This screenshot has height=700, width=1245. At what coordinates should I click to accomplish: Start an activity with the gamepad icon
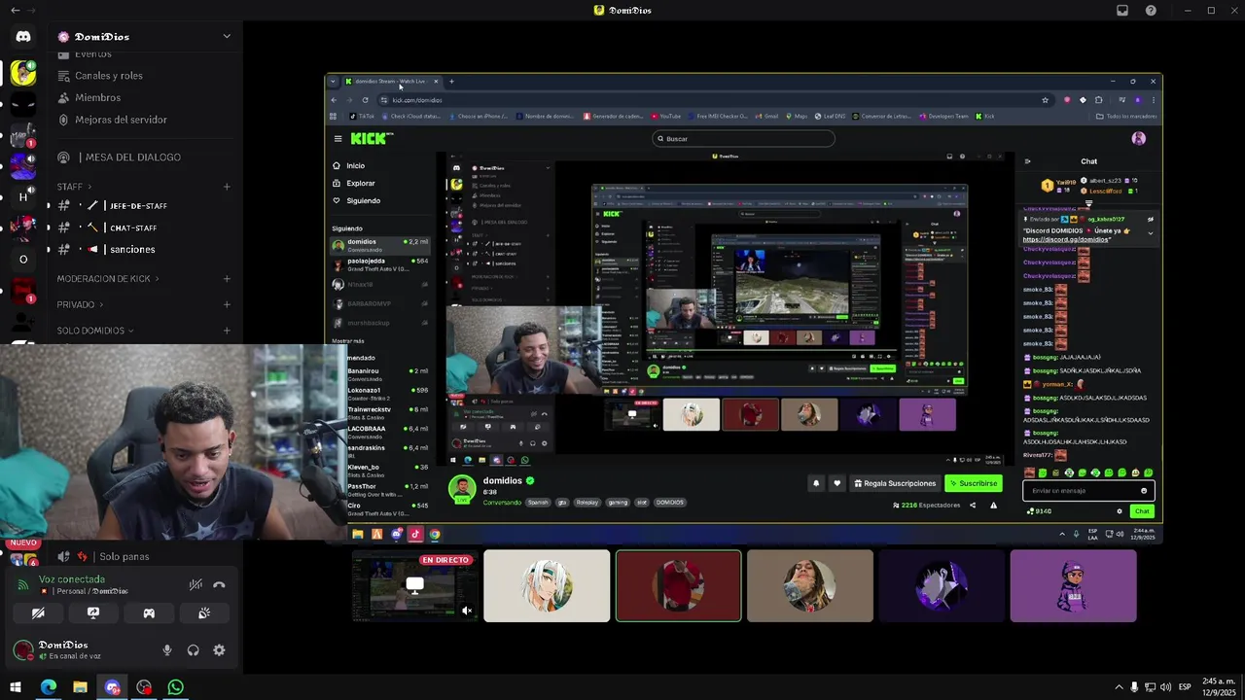click(149, 613)
